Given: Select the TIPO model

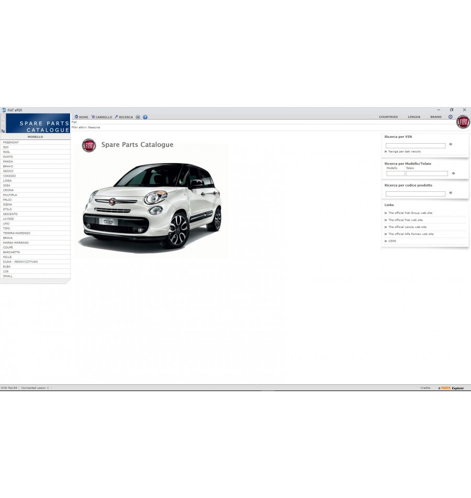Looking at the screenshot, I should pyautogui.click(x=35, y=228).
